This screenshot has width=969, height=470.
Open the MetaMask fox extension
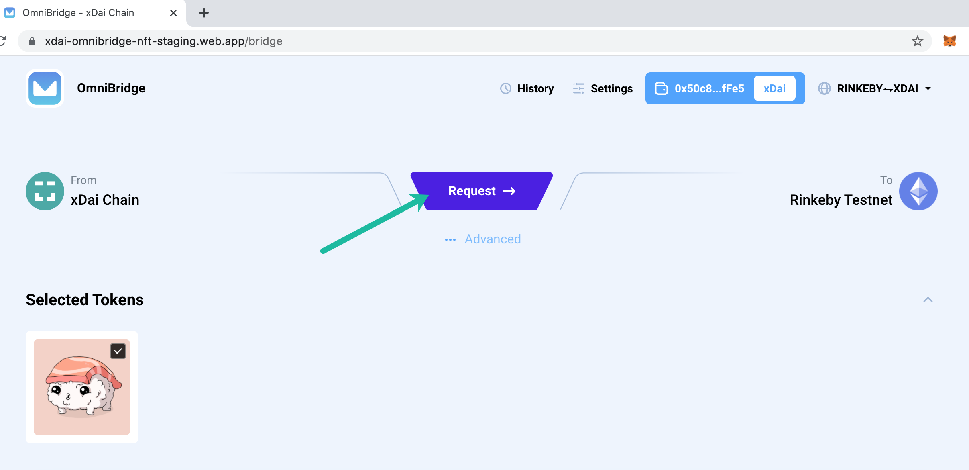click(x=950, y=41)
